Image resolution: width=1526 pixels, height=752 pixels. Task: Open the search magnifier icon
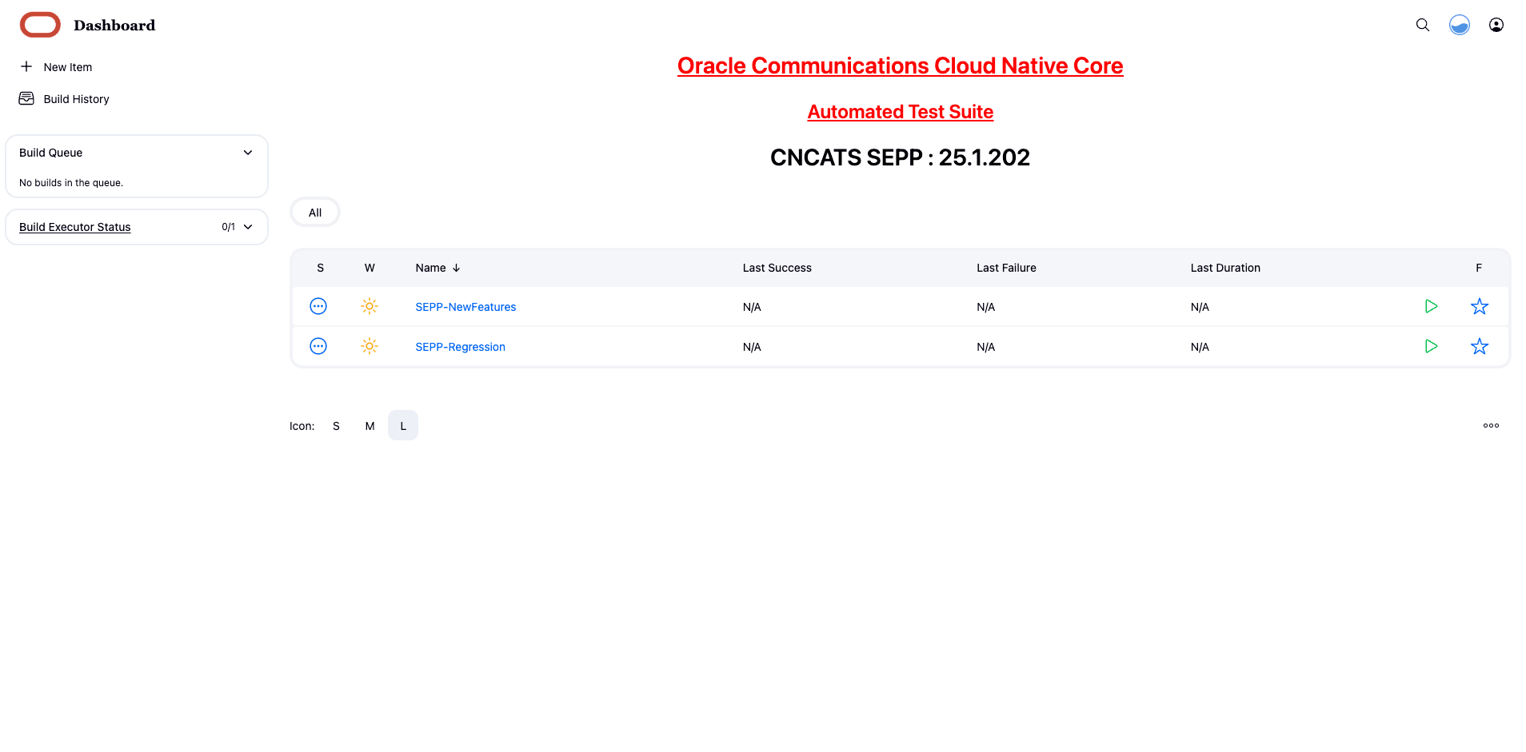click(x=1423, y=25)
